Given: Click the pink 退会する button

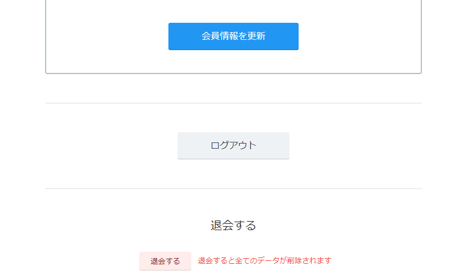Looking at the screenshot, I should click(165, 261).
